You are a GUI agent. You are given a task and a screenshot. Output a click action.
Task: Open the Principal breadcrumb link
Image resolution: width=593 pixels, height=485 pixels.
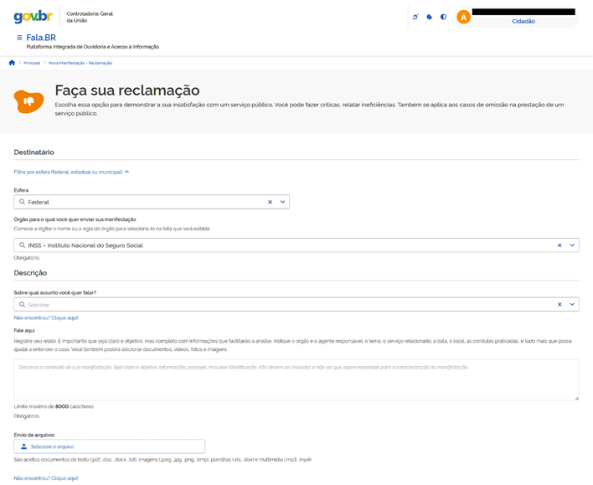point(32,63)
